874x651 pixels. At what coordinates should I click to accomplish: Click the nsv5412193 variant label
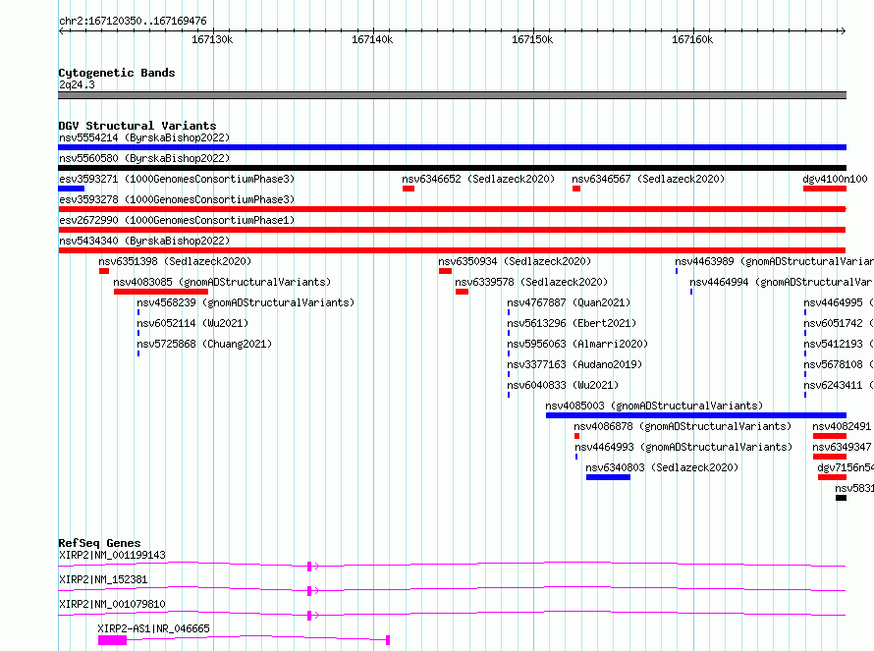coord(839,344)
